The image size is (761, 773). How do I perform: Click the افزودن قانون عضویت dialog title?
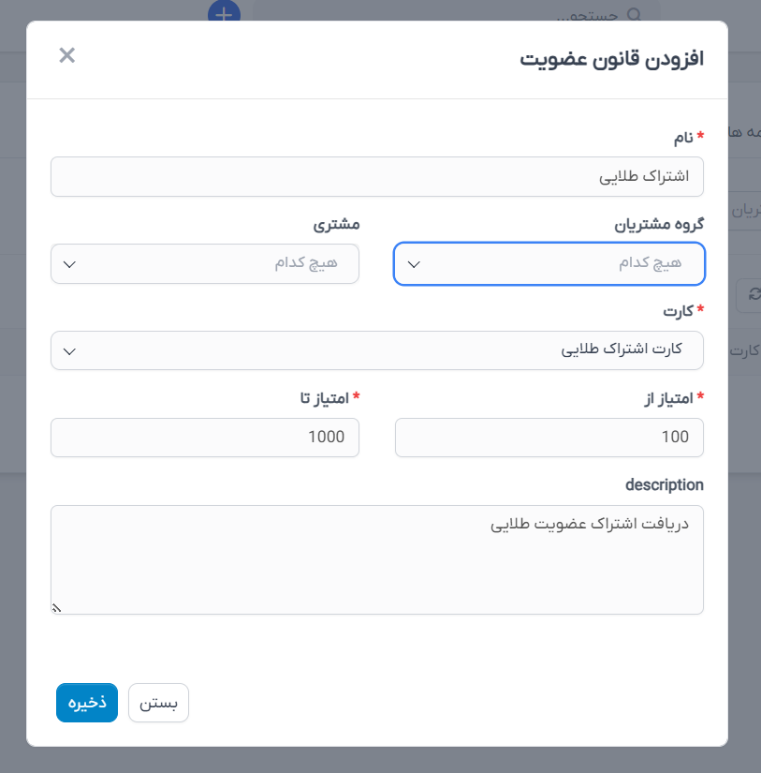pos(612,59)
